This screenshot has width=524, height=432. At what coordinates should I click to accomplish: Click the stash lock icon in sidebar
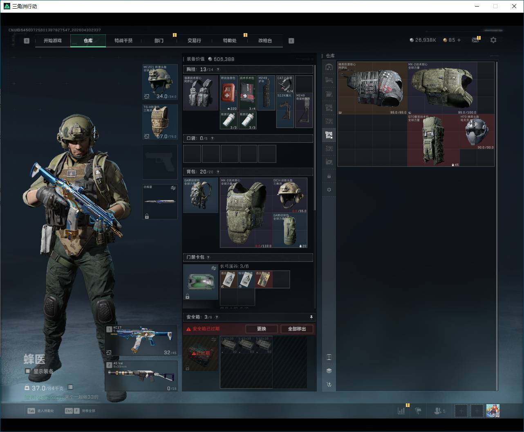pyautogui.click(x=329, y=176)
